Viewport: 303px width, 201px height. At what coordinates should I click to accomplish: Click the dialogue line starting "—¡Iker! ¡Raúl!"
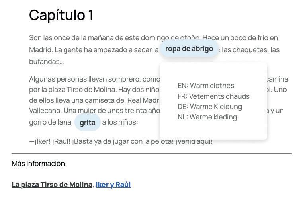click(x=121, y=141)
